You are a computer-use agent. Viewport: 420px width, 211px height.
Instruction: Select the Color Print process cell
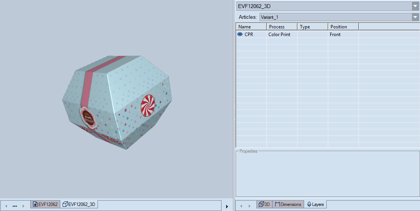282,35
